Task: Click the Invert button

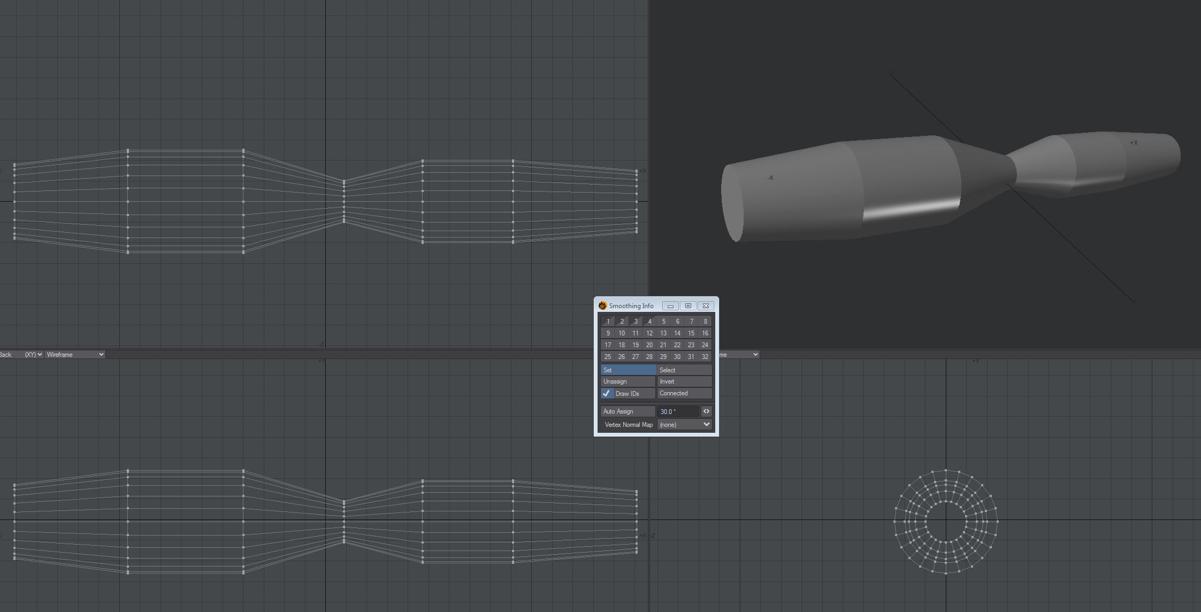Action: click(684, 381)
